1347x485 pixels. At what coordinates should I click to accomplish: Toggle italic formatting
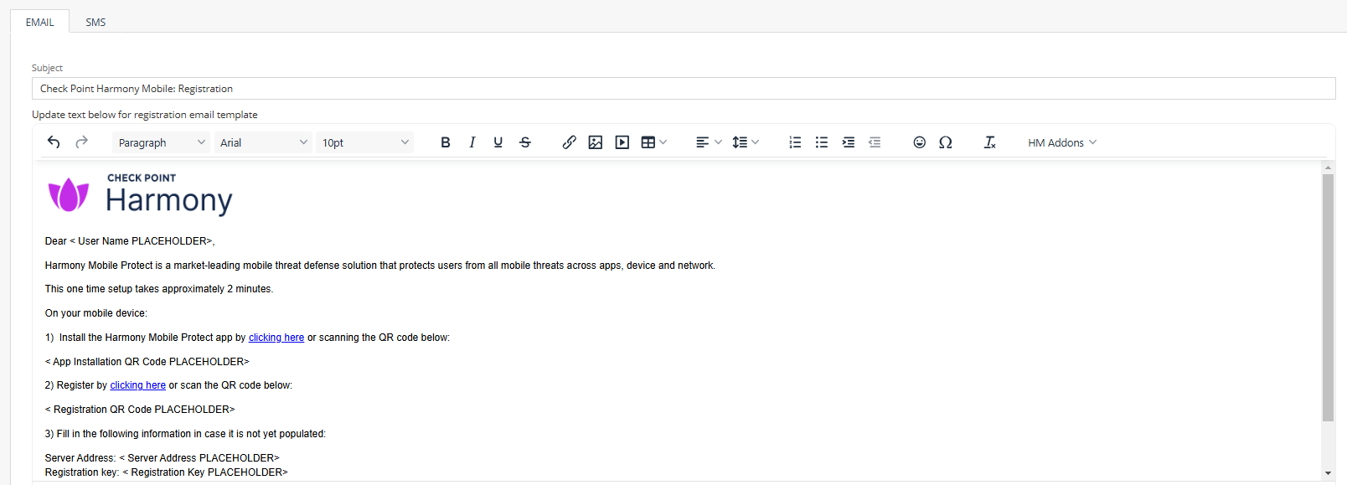[x=472, y=142]
